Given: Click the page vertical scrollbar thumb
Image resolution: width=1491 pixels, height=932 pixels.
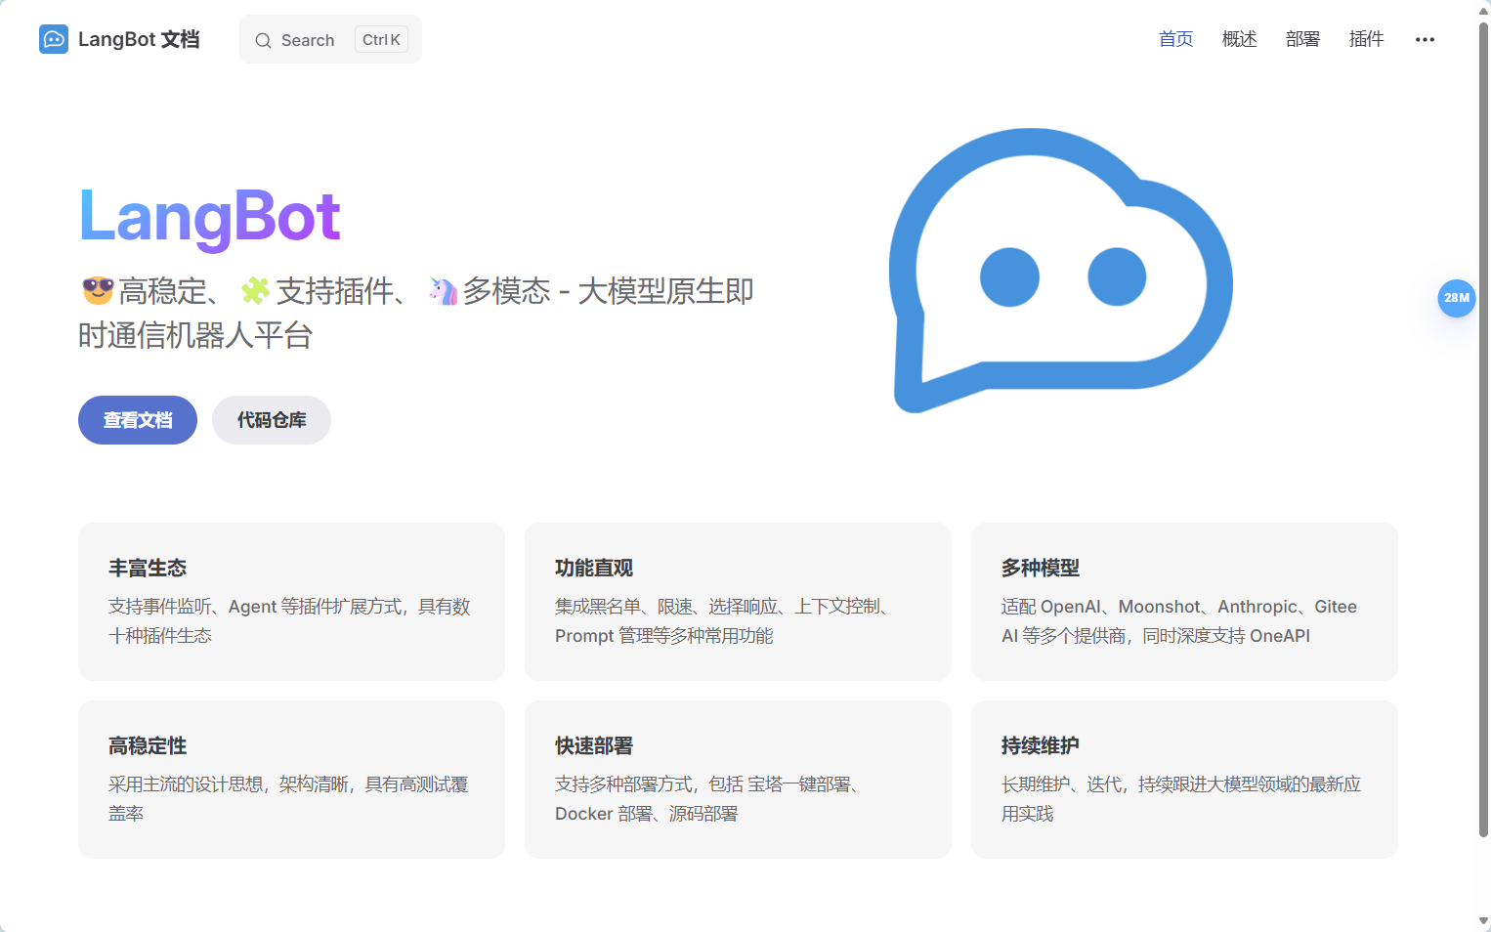Looking at the screenshot, I should [x=1483, y=428].
